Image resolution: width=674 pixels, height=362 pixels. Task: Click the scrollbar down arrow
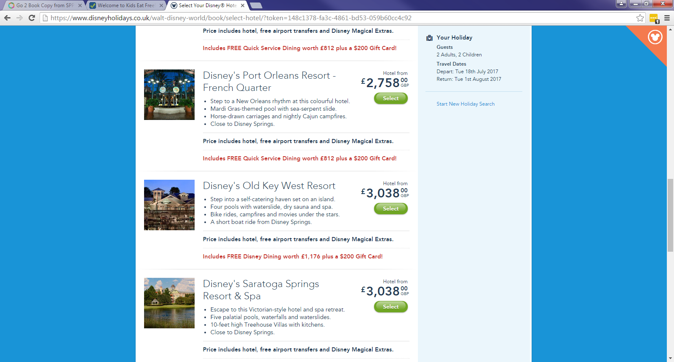pyautogui.click(x=670, y=358)
